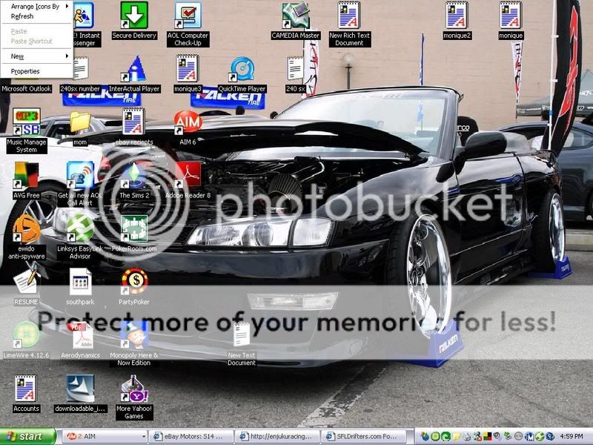The height and width of the screenshot is (445, 593).
Task: Open LimeWire 4.12.6 shortcut
Action: click(x=26, y=335)
